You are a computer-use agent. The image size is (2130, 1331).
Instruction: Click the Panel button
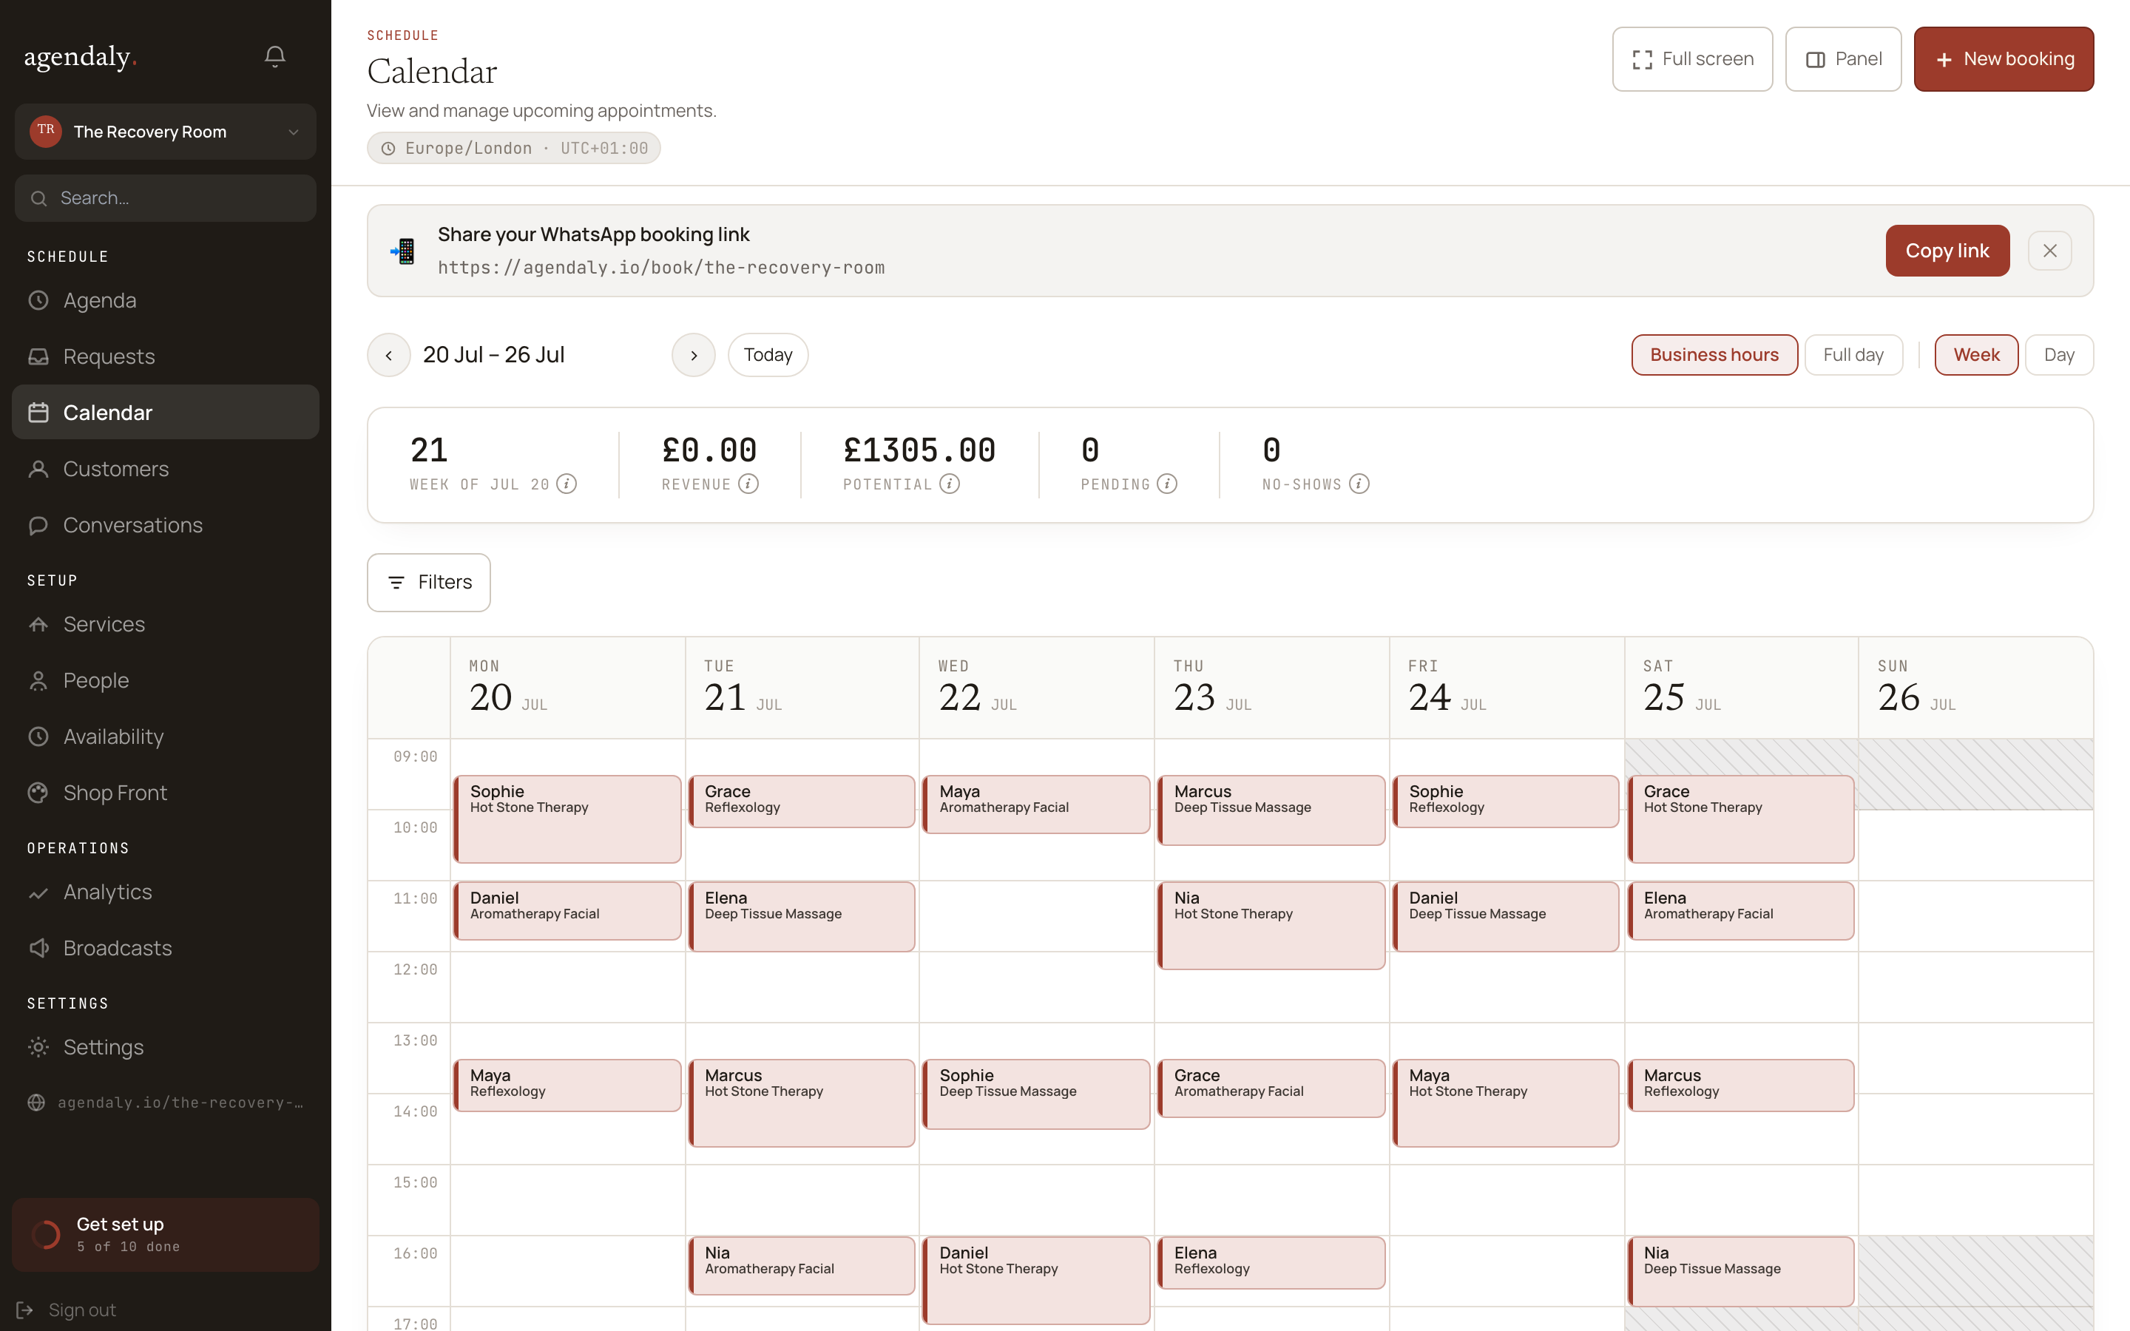coord(1843,59)
